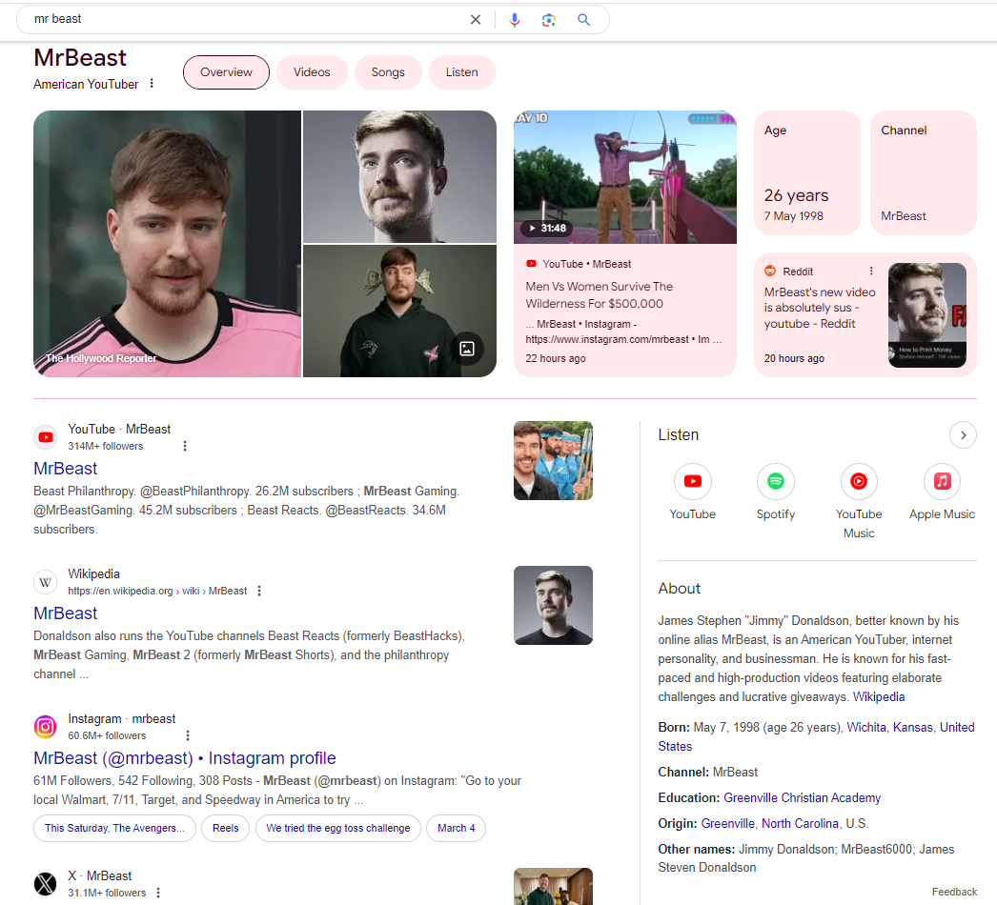Open options menu on the Reddit card
The width and height of the screenshot is (997, 905).
(871, 271)
